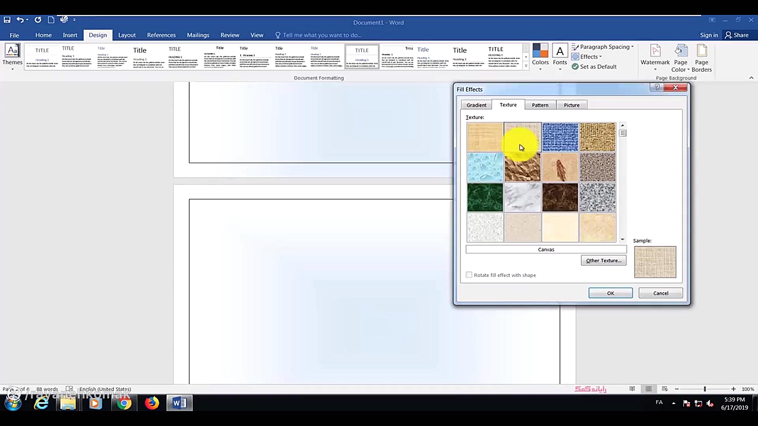Open the Layout ribbon tab
This screenshot has height=426, width=758.
127,35
